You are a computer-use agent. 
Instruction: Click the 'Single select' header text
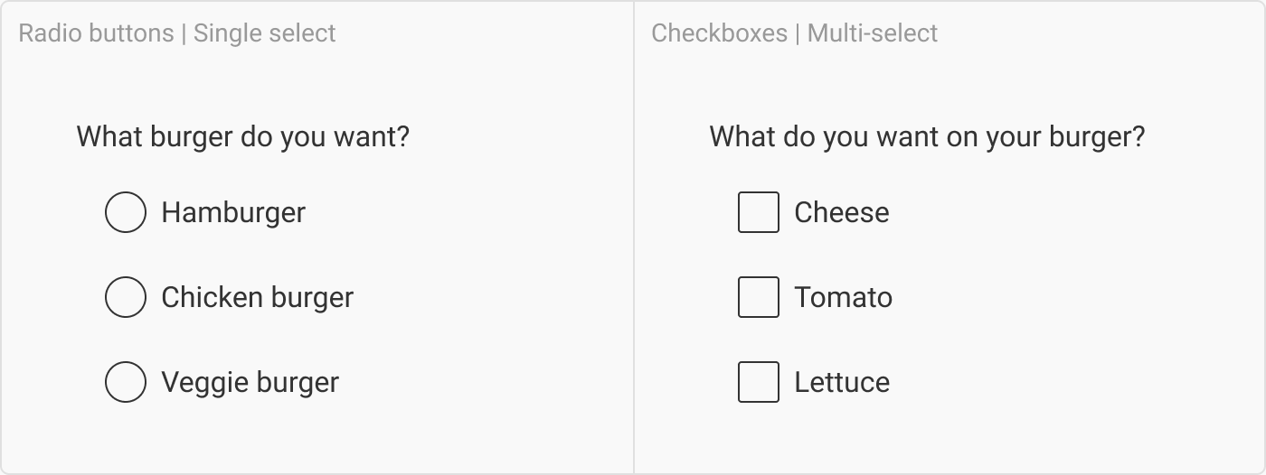click(x=265, y=33)
